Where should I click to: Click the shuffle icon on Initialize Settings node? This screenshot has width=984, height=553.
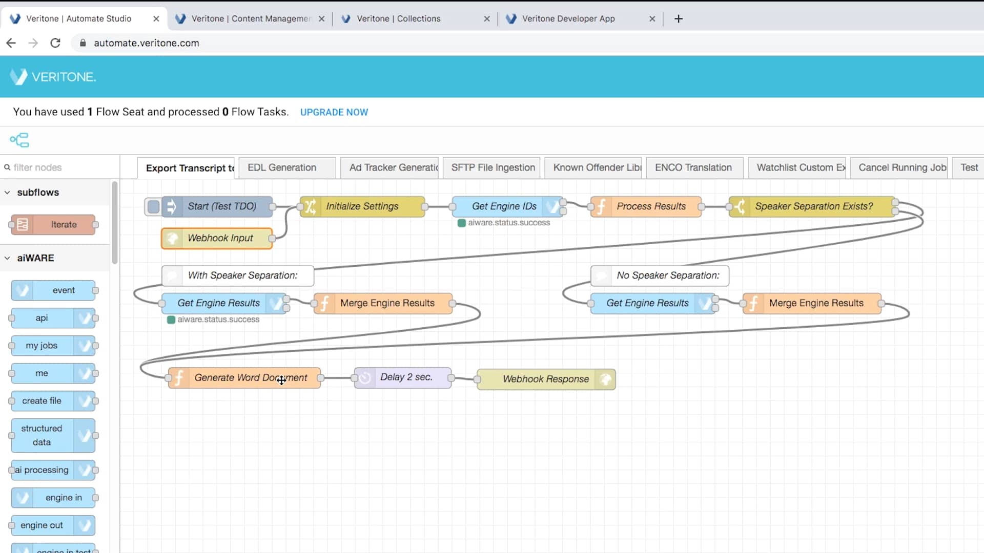(310, 206)
